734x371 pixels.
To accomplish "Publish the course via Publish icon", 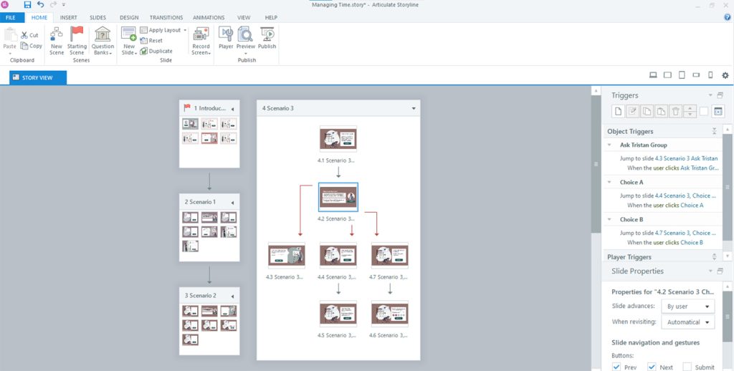I will click(267, 35).
